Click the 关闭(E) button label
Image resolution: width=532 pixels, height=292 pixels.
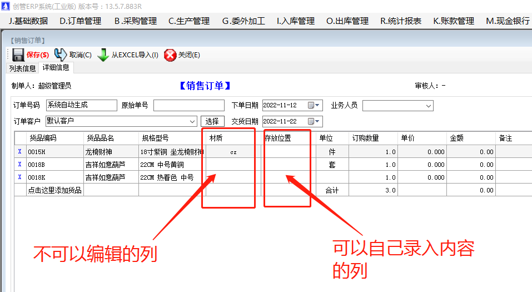(190, 55)
